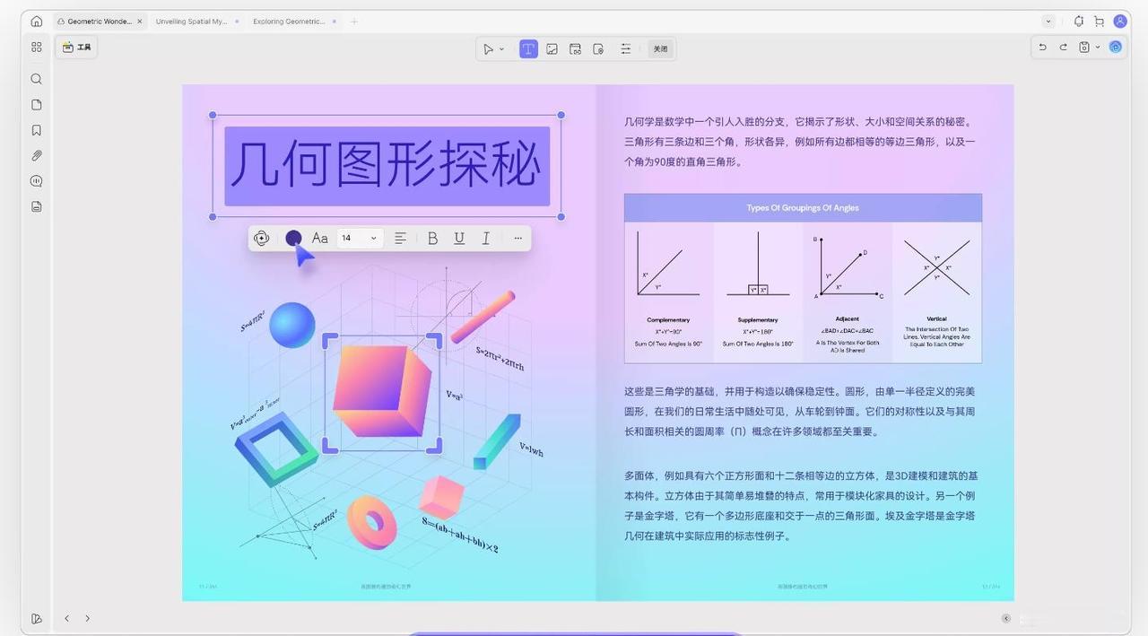Click the Adjacent angle label

click(x=847, y=318)
